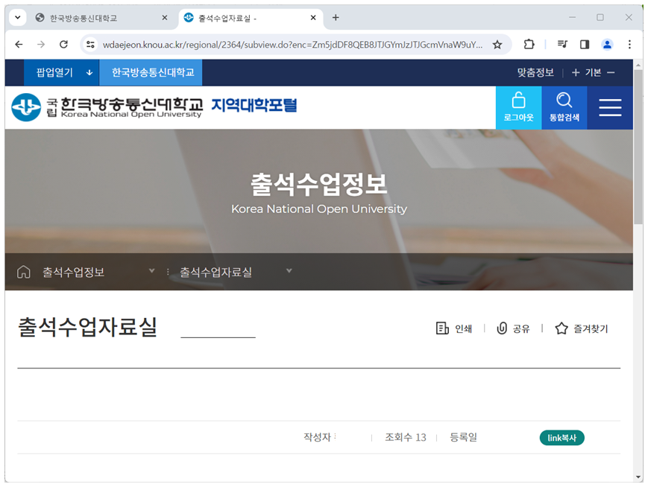The width and height of the screenshot is (648, 487).
Task: Click the KNOU university logo
Action: pyautogui.click(x=107, y=107)
